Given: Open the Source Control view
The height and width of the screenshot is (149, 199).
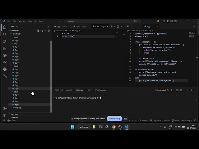Looking at the screenshot, I should pyautogui.click(x=5, y=41).
